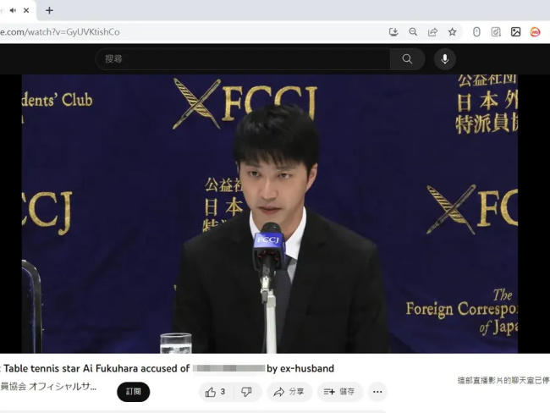Open a new browser tab
The image size is (550, 413).
(49, 10)
